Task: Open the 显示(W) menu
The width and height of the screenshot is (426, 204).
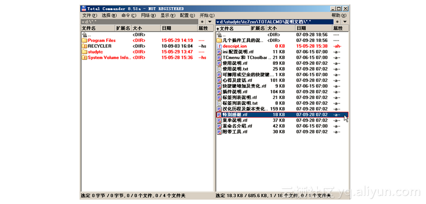Action: (168, 16)
